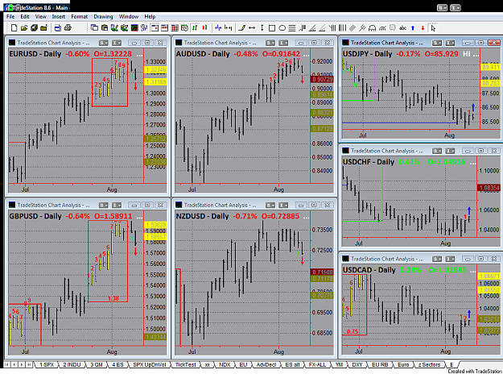The width and height of the screenshot is (503, 374).
Task: Select the parallel horizontal lines tool
Action: (x=292, y=28)
